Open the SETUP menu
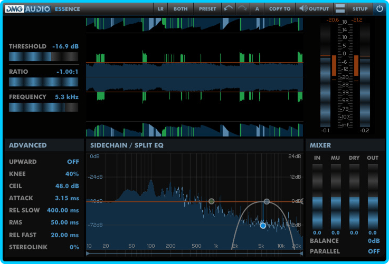Image resolution: width=389 pixels, height=264 pixels. (x=360, y=8)
